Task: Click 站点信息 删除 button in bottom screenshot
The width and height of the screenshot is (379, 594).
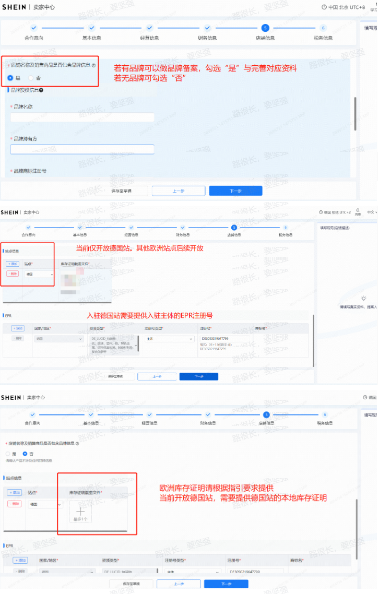Action: click(15, 504)
